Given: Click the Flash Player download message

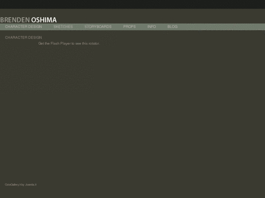Looking at the screenshot, I should click(x=69, y=44).
